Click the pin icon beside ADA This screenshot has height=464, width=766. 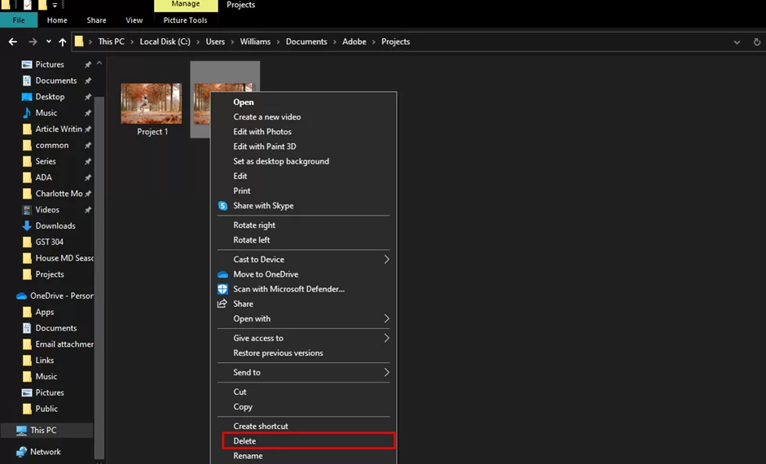coord(88,177)
